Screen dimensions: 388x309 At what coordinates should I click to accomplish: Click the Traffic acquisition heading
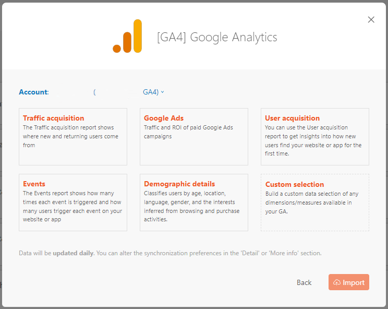[x=53, y=118]
